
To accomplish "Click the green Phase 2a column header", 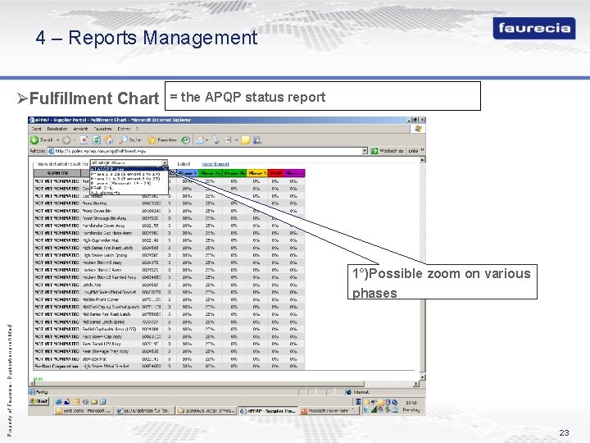I will click(211, 173).
